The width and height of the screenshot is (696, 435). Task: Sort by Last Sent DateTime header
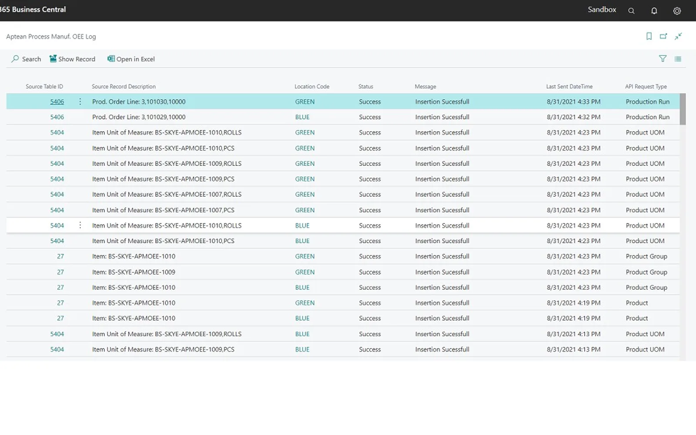pos(569,87)
